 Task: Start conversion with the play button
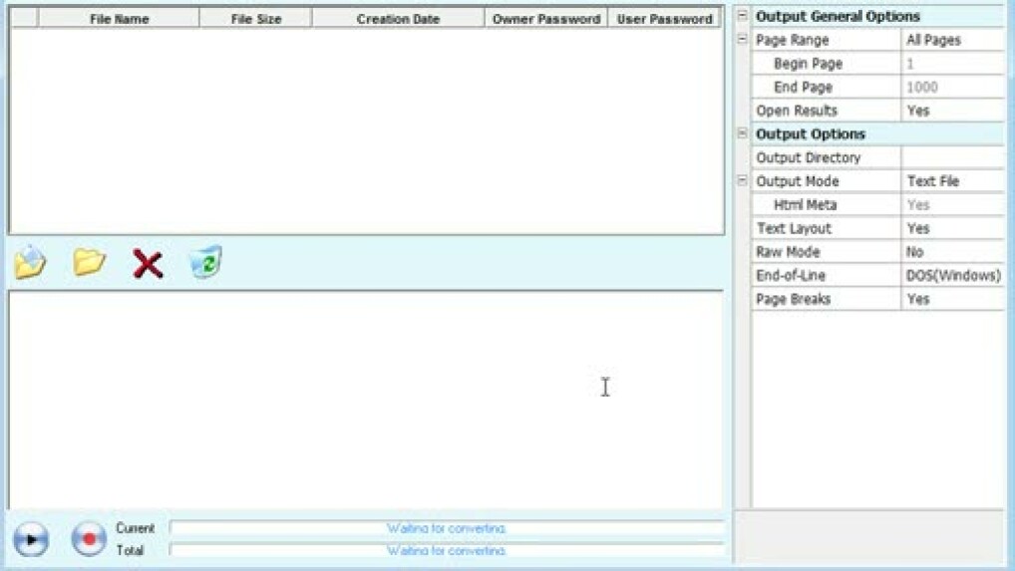point(31,539)
